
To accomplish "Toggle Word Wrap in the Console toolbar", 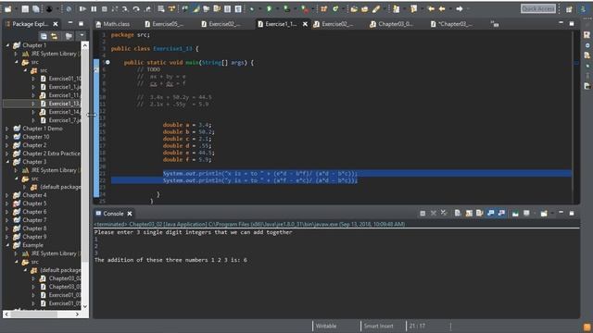I will point(480,214).
